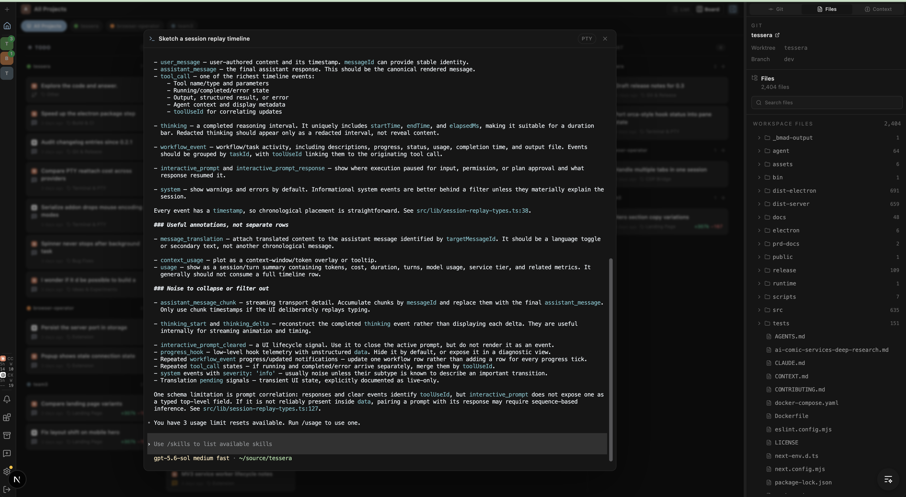
Task: Open CLAUDE.md file
Action: 790,363
